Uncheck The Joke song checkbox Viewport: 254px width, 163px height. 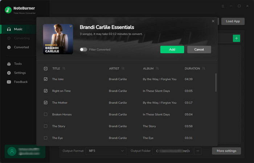click(46, 79)
